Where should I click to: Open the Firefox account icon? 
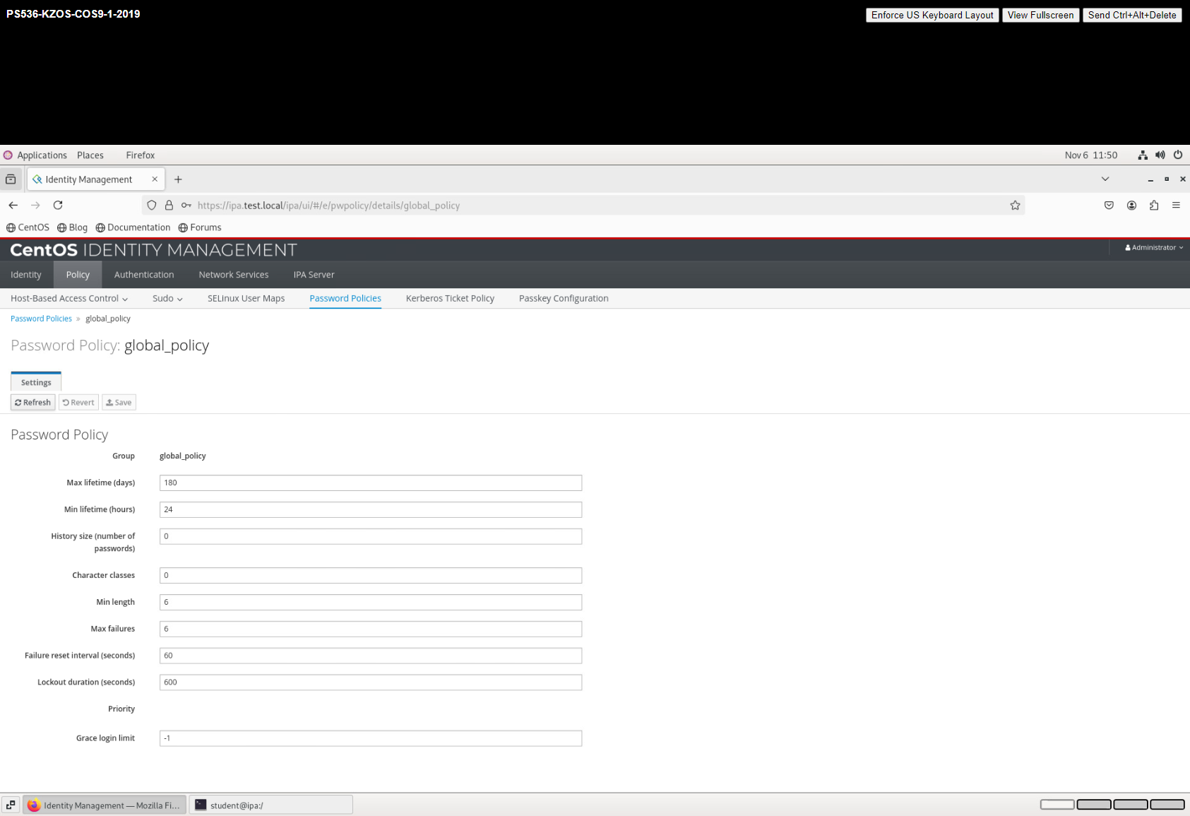point(1131,206)
